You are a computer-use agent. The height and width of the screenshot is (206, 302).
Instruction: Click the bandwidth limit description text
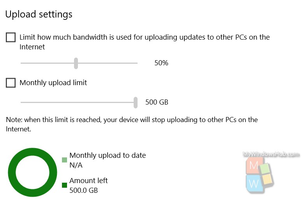point(145,42)
